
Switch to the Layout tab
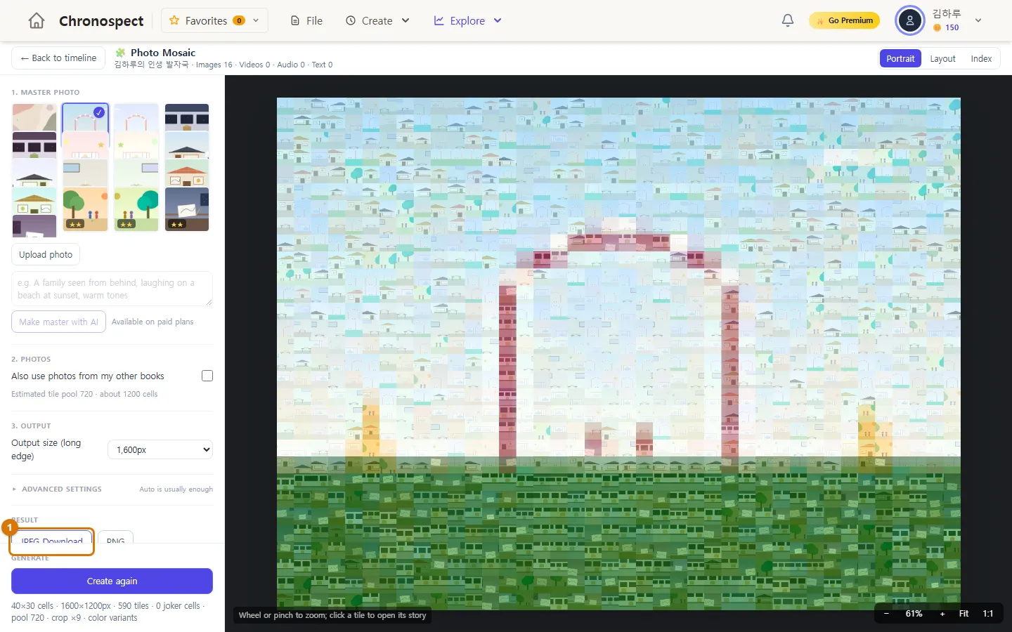942,58
